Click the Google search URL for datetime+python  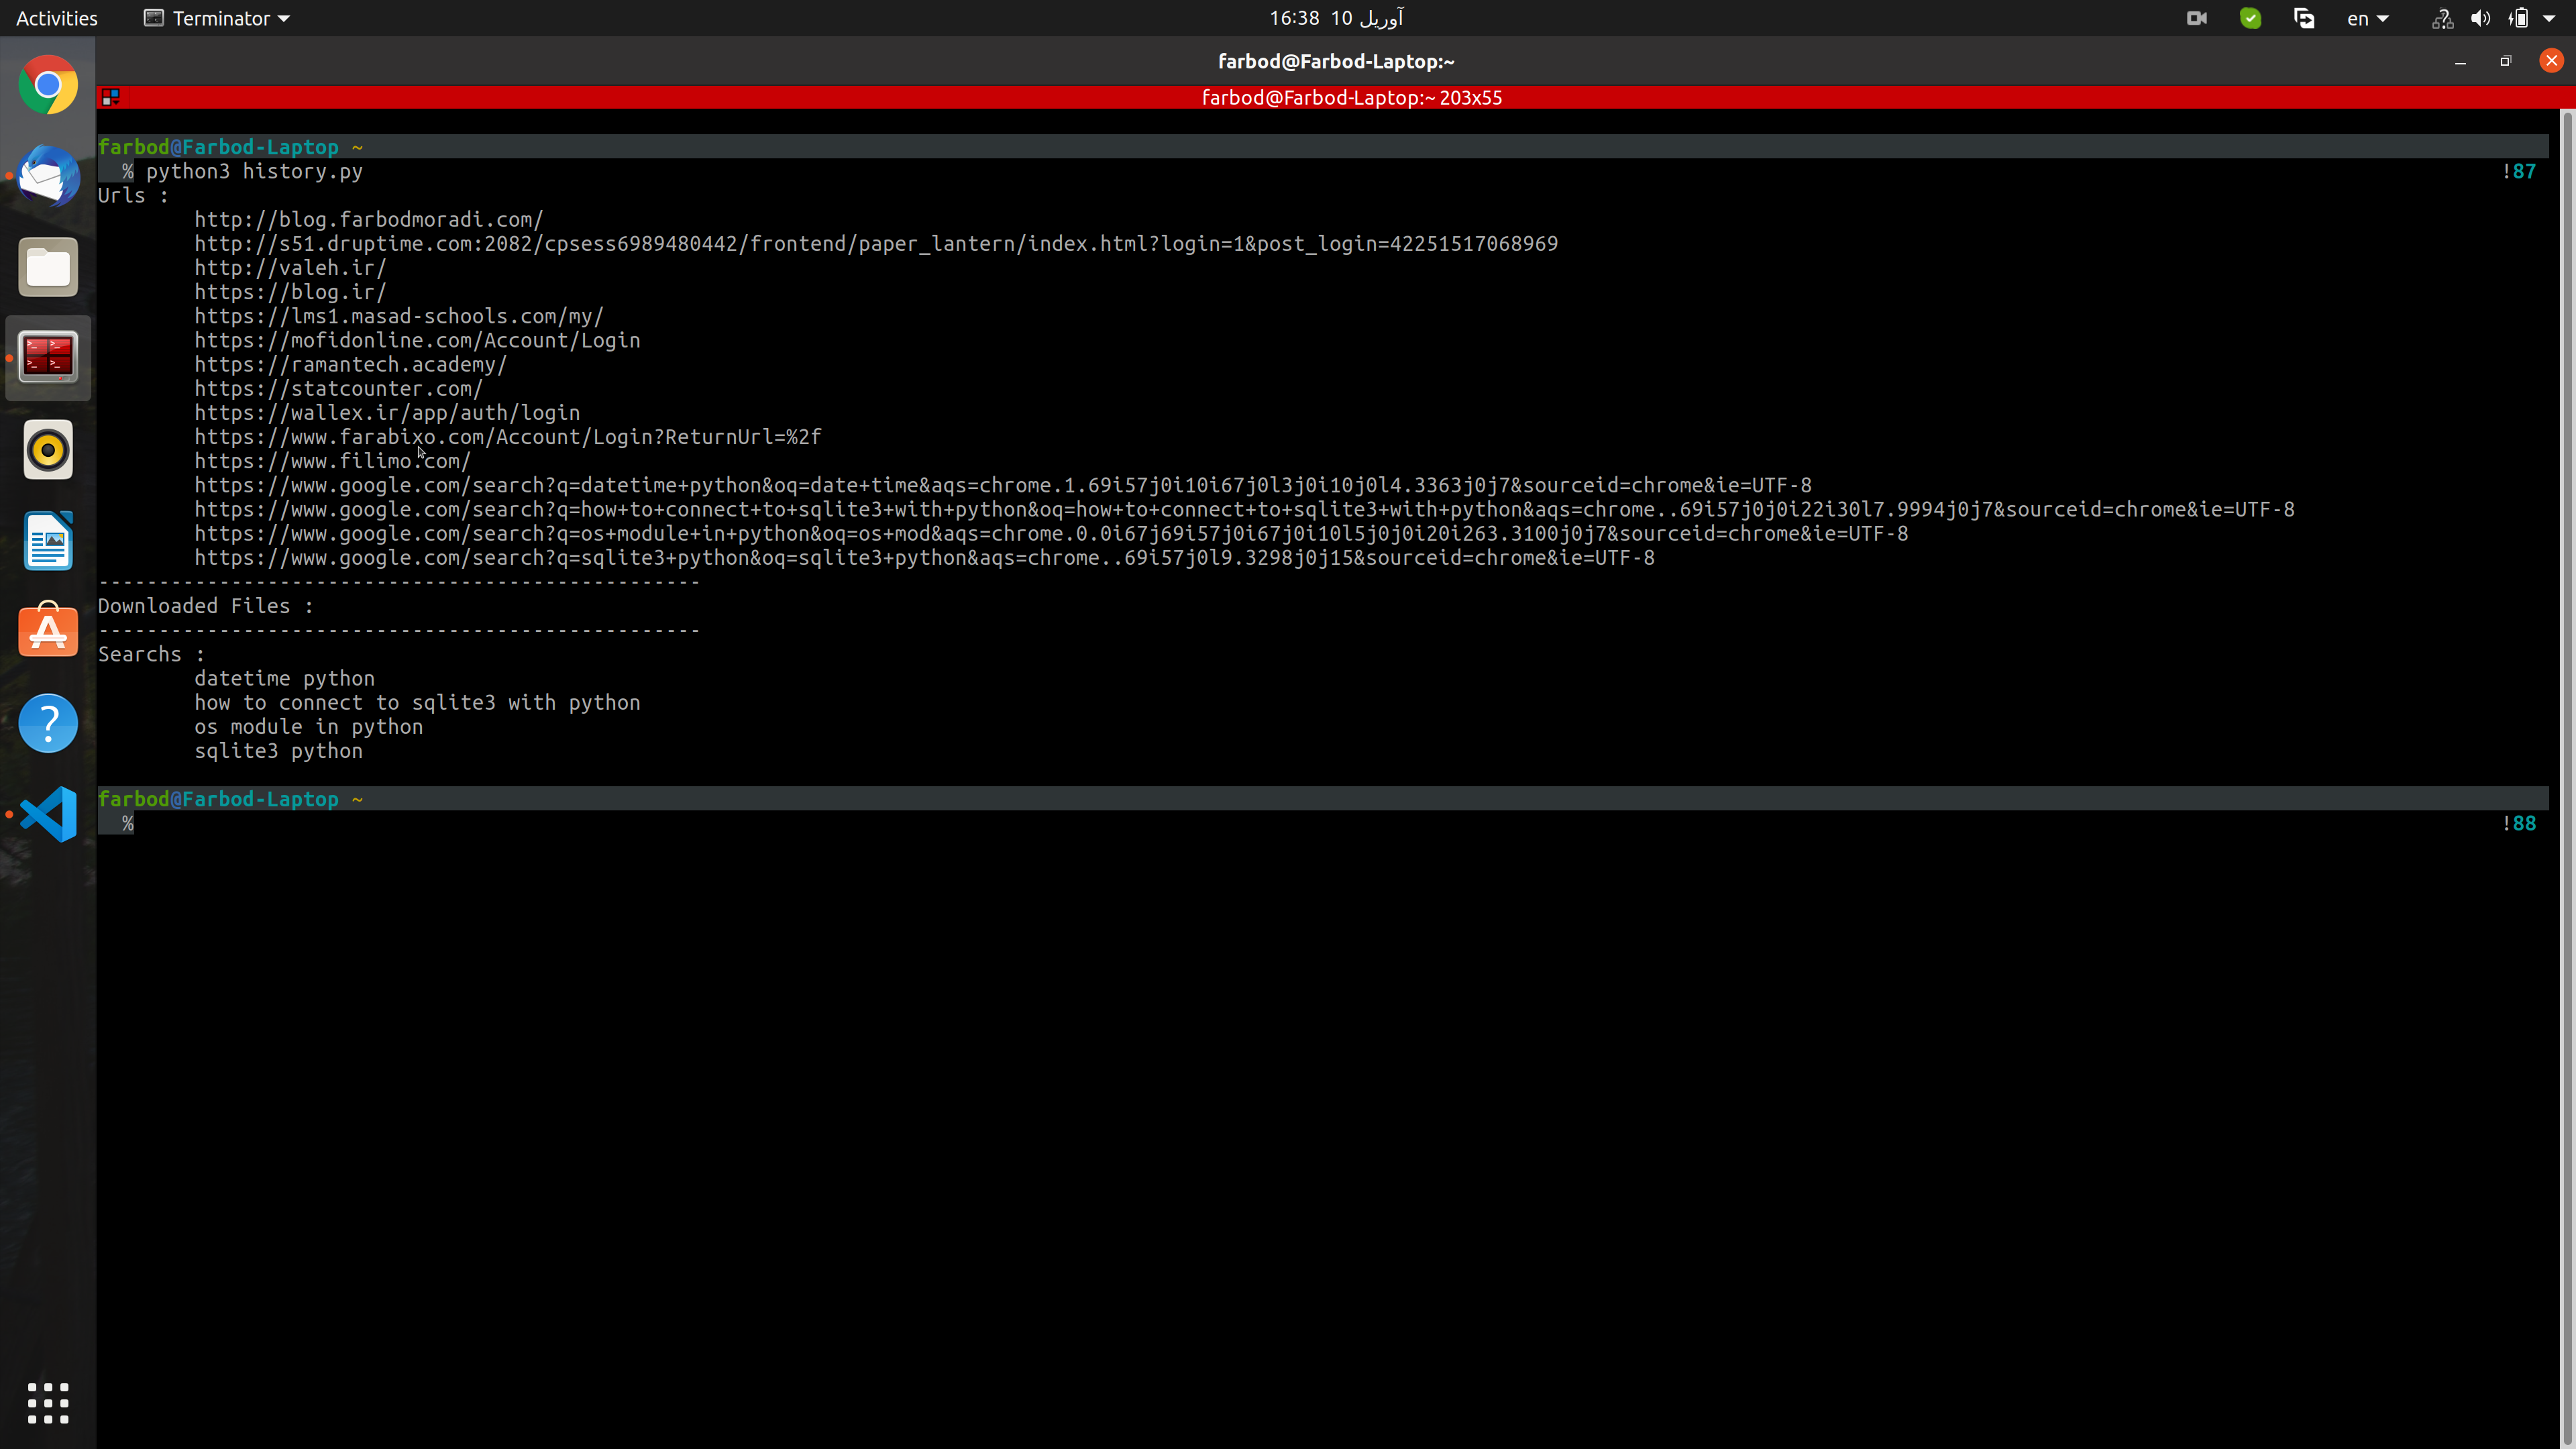coord(1003,485)
